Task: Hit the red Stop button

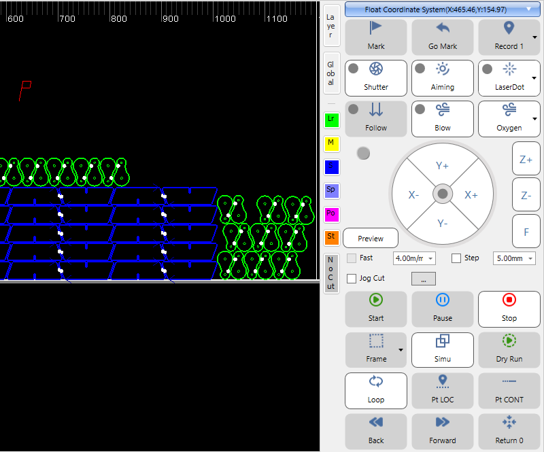Action: pyautogui.click(x=509, y=309)
